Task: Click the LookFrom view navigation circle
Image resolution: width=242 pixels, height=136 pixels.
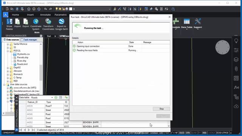Action: (x=222, y=47)
